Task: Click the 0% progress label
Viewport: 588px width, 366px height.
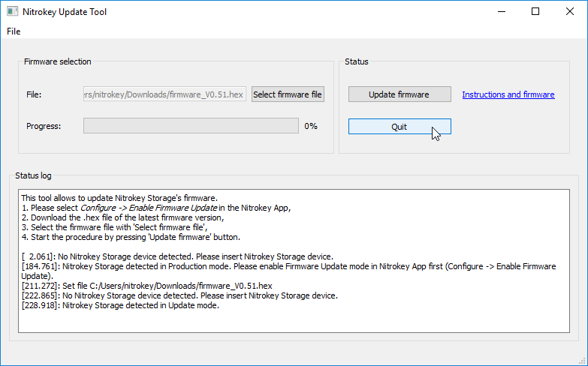Action: pyautogui.click(x=311, y=126)
